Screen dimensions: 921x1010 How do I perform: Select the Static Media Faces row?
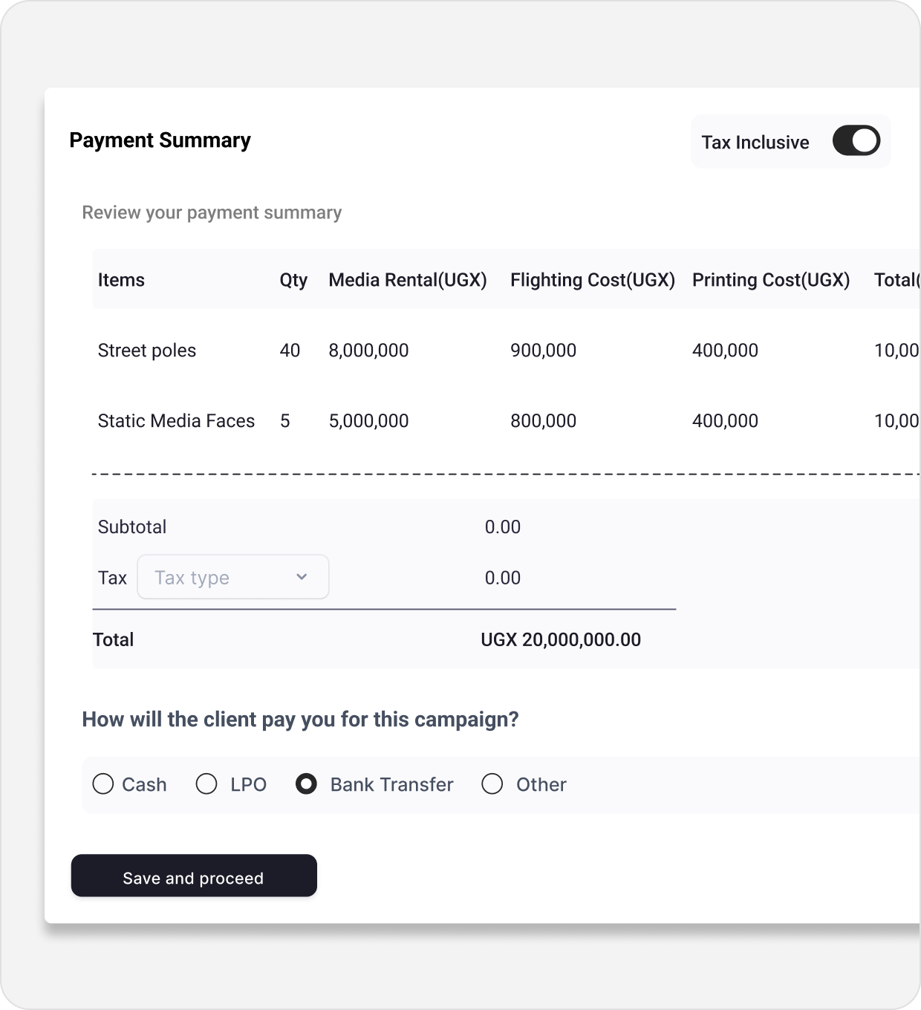coord(176,421)
